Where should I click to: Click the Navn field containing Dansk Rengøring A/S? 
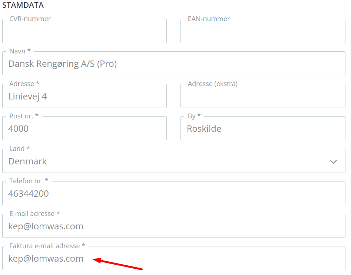click(x=174, y=63)
